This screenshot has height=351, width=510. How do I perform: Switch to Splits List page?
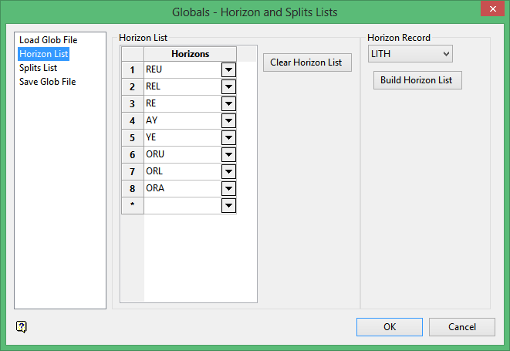point(38,68)
